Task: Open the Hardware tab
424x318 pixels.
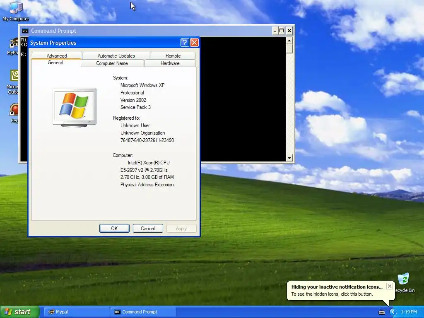Action: 170,63
